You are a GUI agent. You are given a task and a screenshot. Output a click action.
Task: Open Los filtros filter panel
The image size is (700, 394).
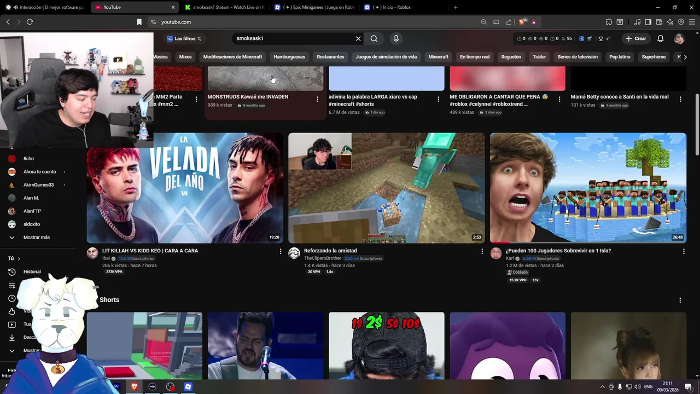coord(184,39)
